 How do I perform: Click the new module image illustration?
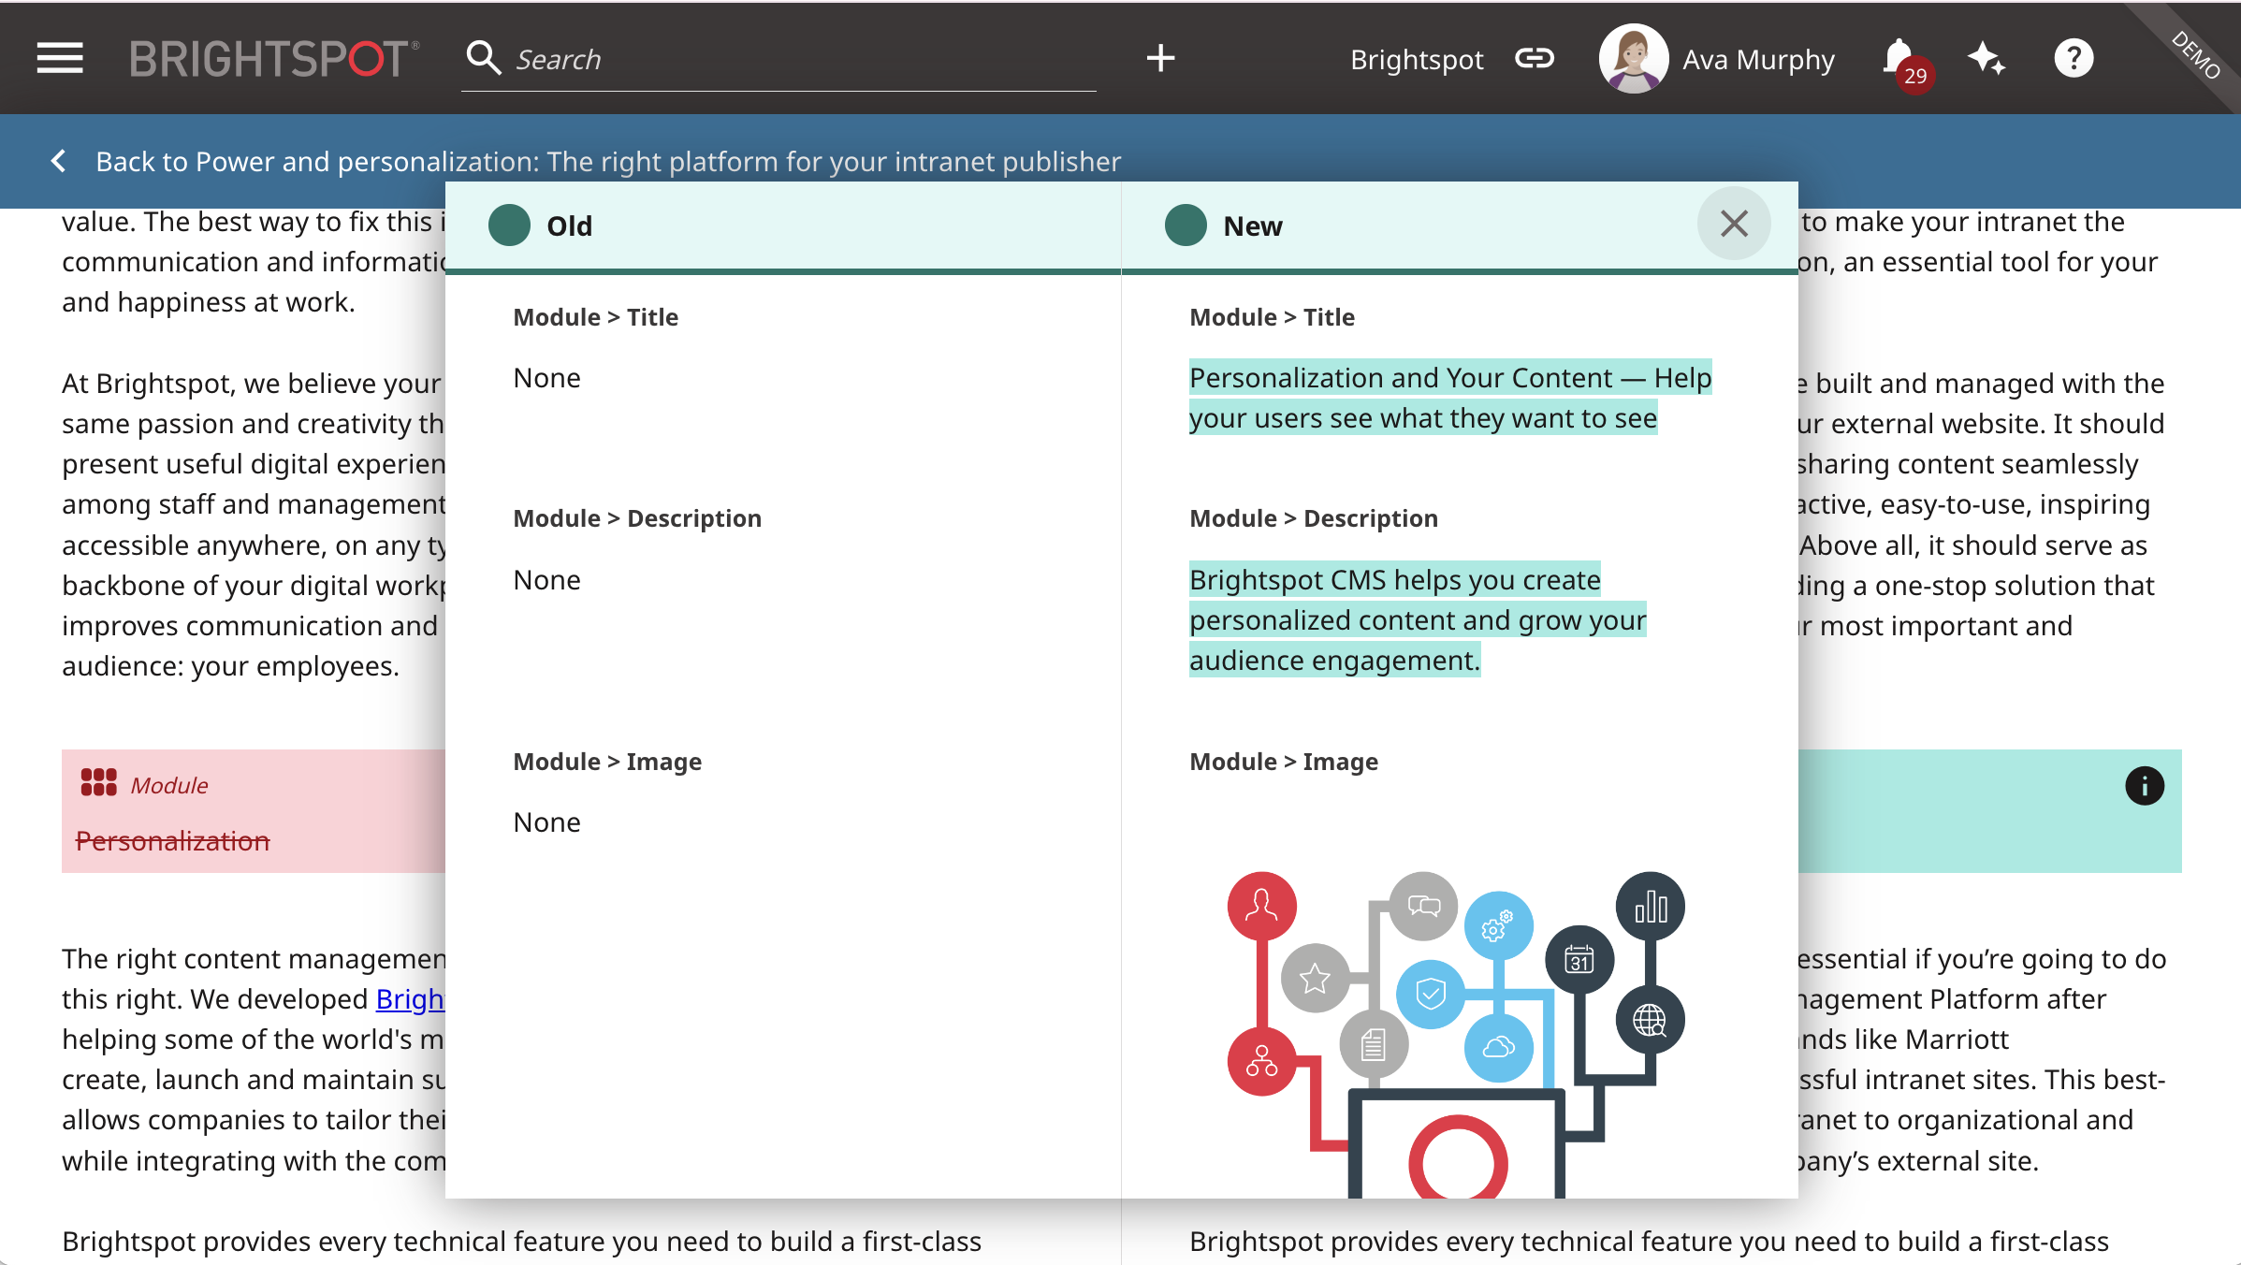pyautogui.click(x=1455, y=1034)
